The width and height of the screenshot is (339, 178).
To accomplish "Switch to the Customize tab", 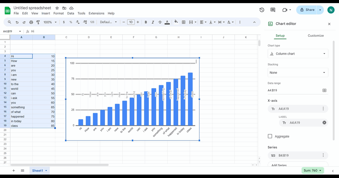I will (x=316, y=36).
